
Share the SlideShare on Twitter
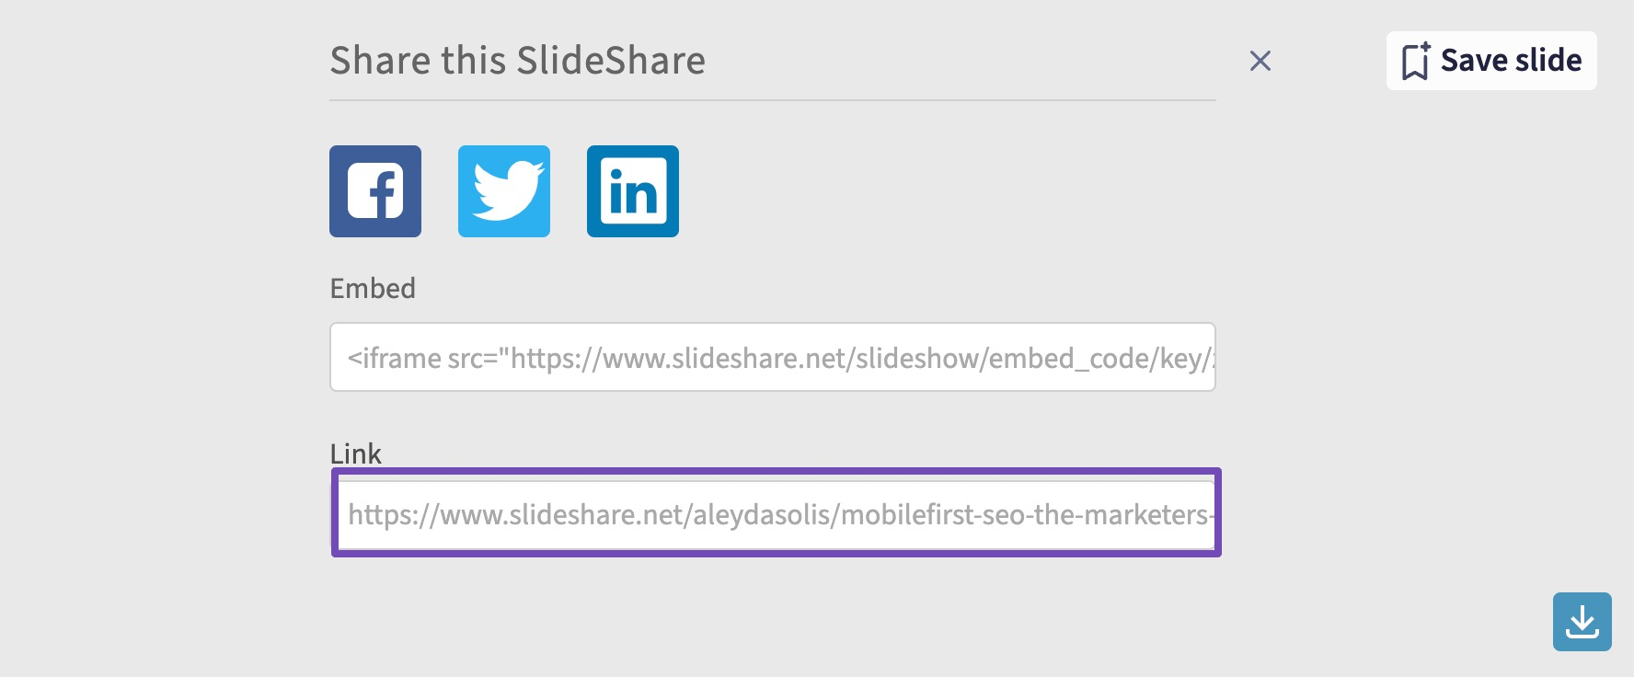point(504,191)
